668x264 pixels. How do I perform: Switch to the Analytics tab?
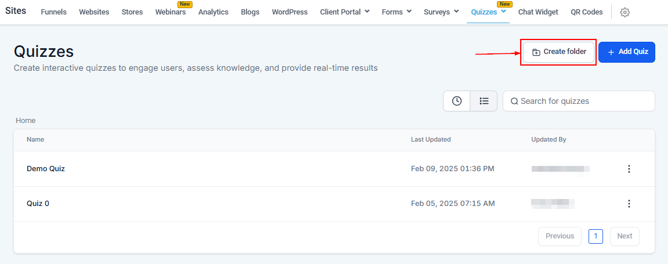[213, 12]
